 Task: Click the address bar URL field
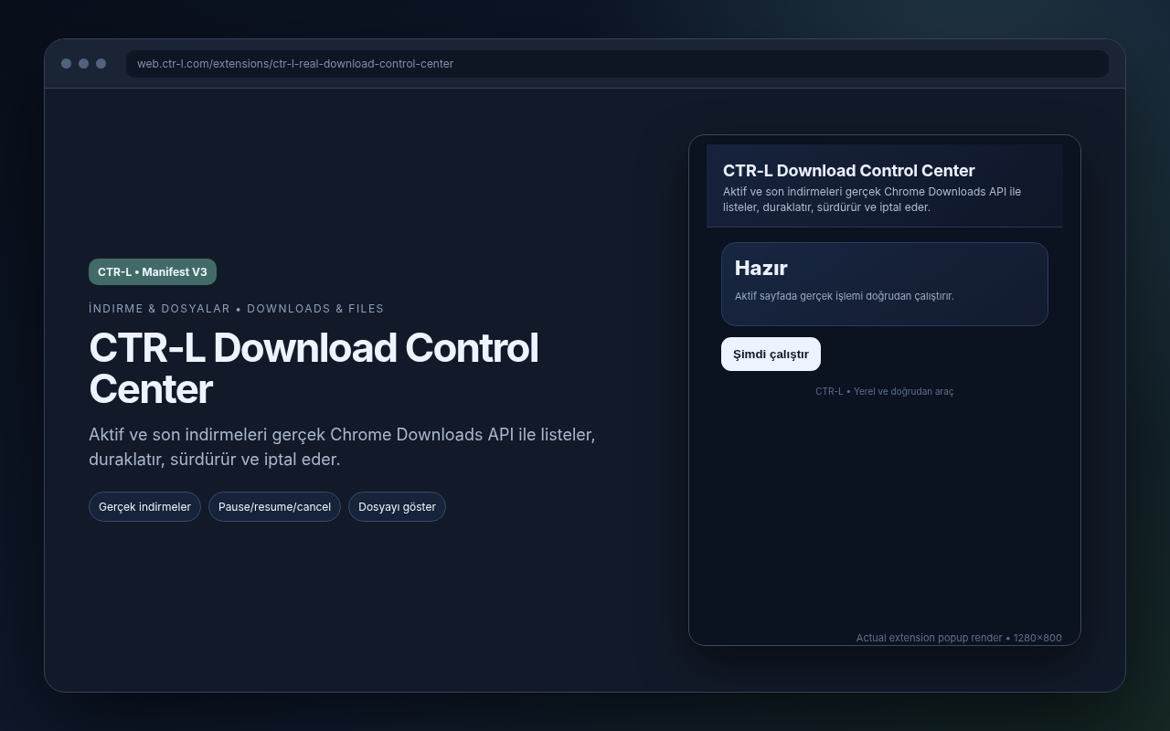point(617,64)
